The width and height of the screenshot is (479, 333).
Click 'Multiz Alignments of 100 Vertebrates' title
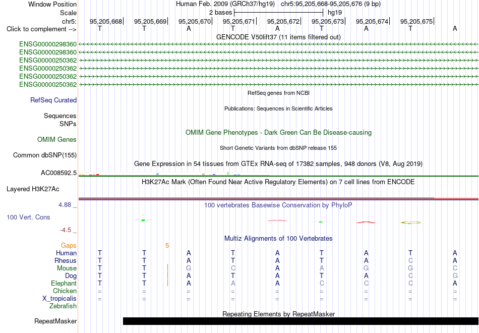pyautogui.click(x=278, y=239)
